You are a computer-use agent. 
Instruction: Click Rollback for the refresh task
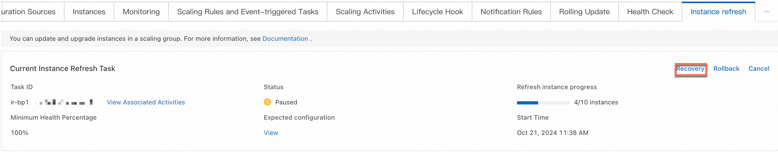coord(726,69)
